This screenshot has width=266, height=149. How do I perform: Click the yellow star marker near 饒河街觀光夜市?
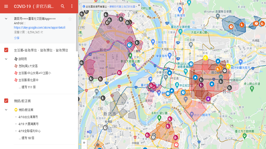[228, 66]
